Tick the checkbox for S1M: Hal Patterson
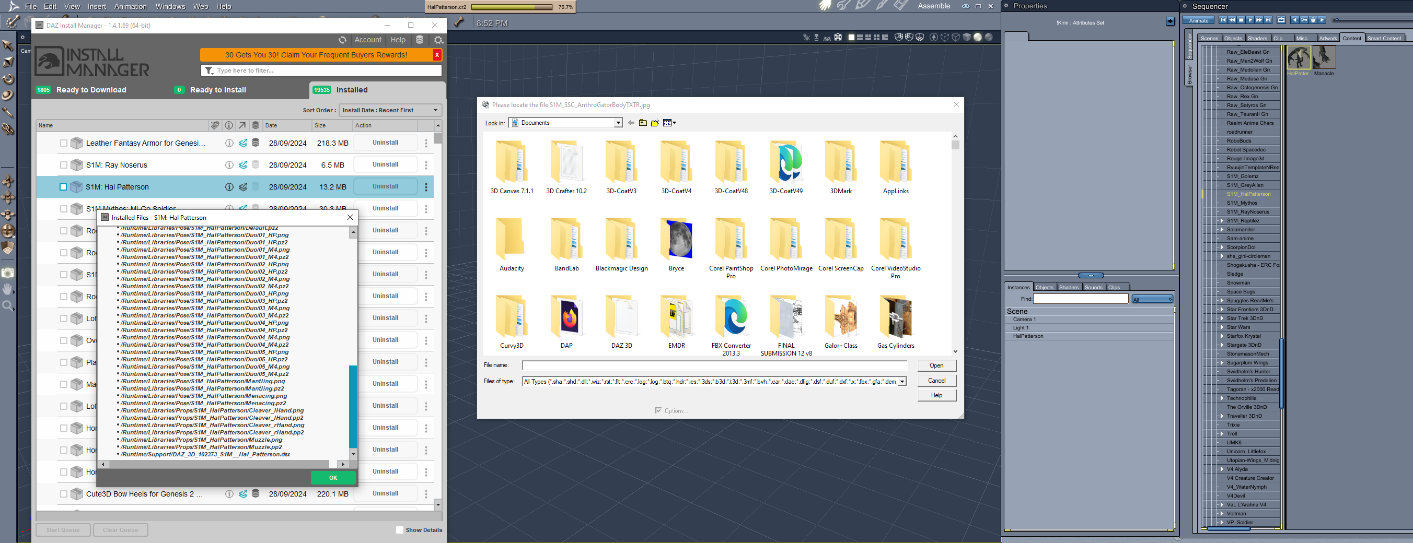The image size is (1413, 543). coord(63,187)
